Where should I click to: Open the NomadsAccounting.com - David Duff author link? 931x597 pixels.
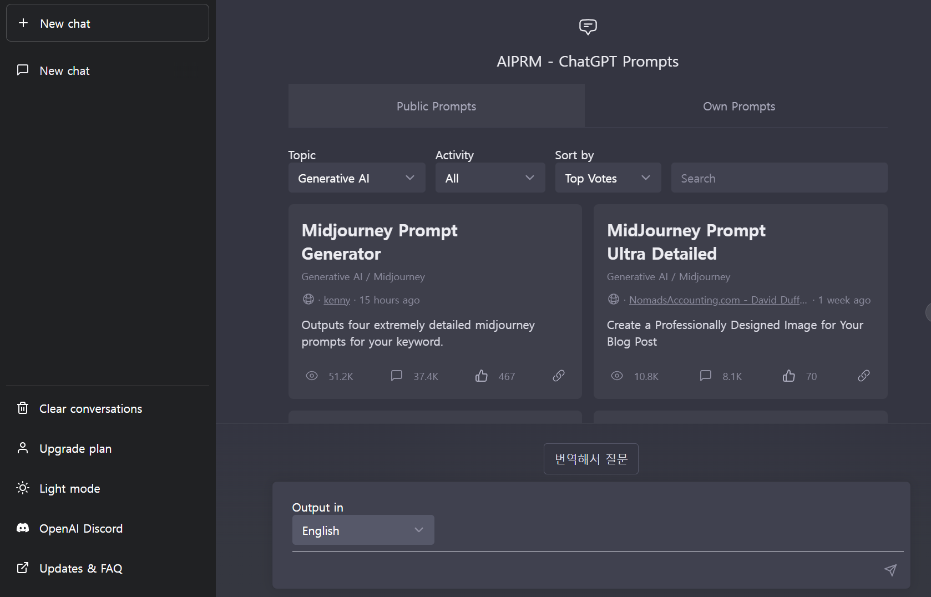[718, 300]
